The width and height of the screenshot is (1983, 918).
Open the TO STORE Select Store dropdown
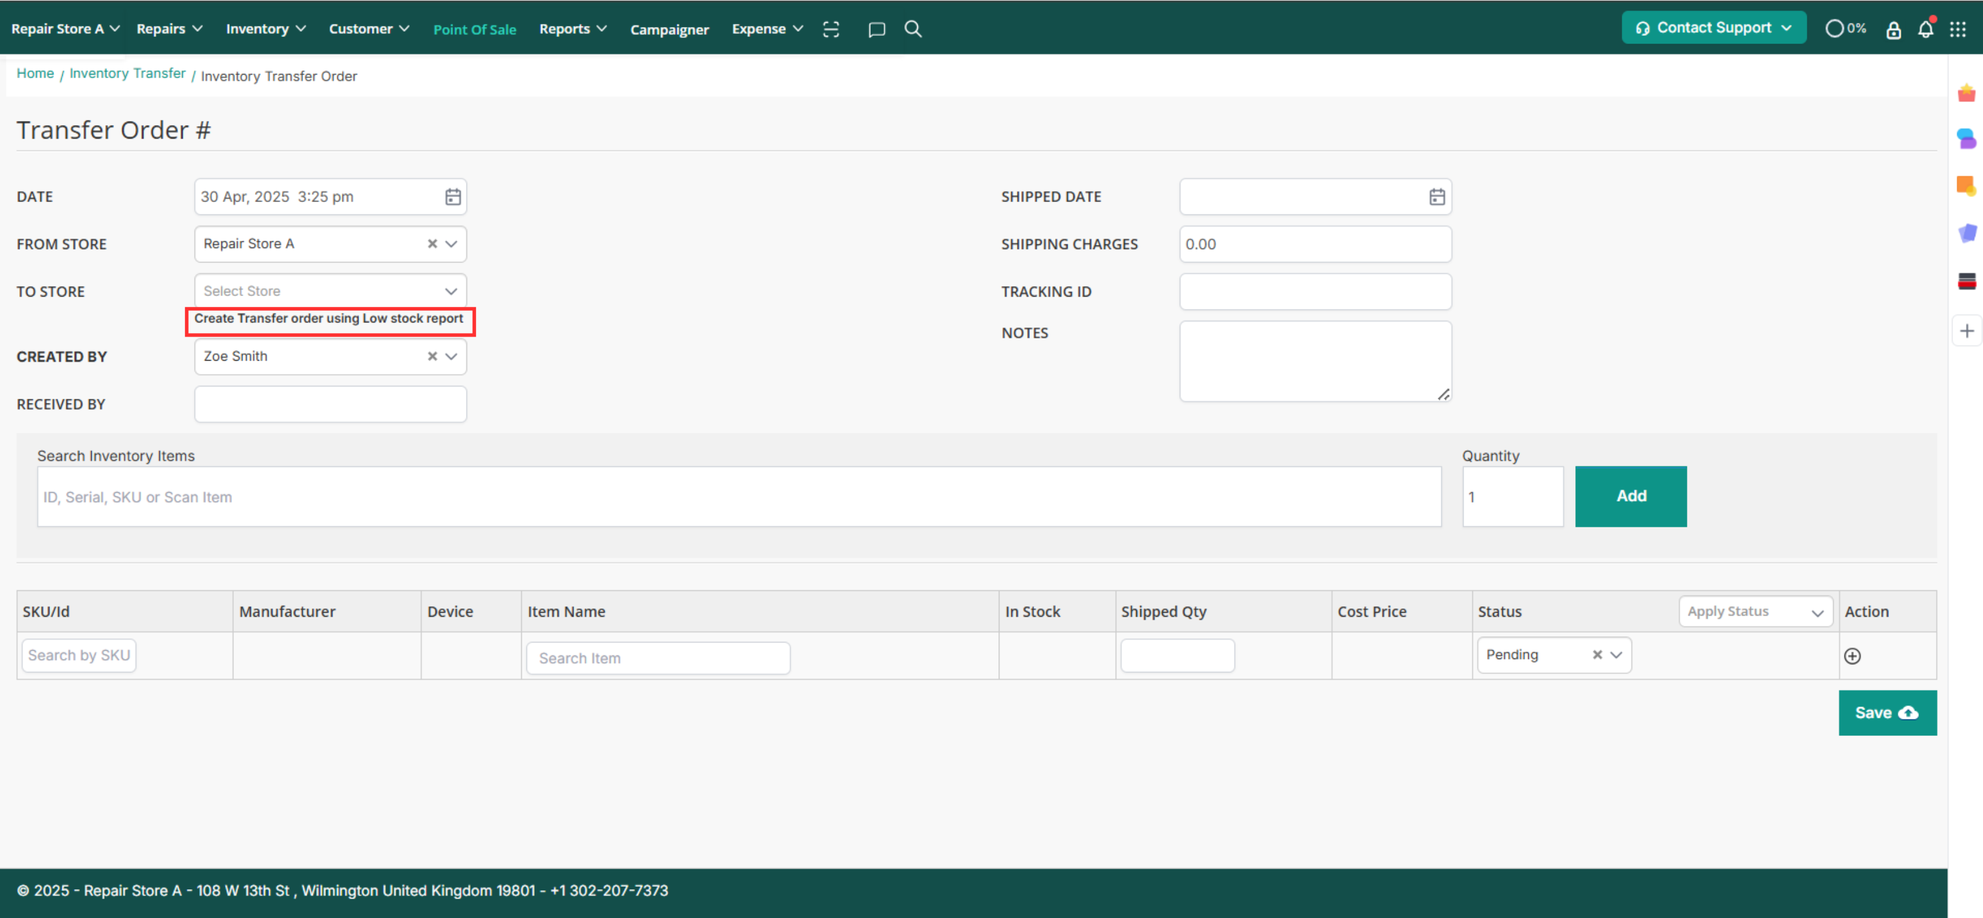coord(330,292)
